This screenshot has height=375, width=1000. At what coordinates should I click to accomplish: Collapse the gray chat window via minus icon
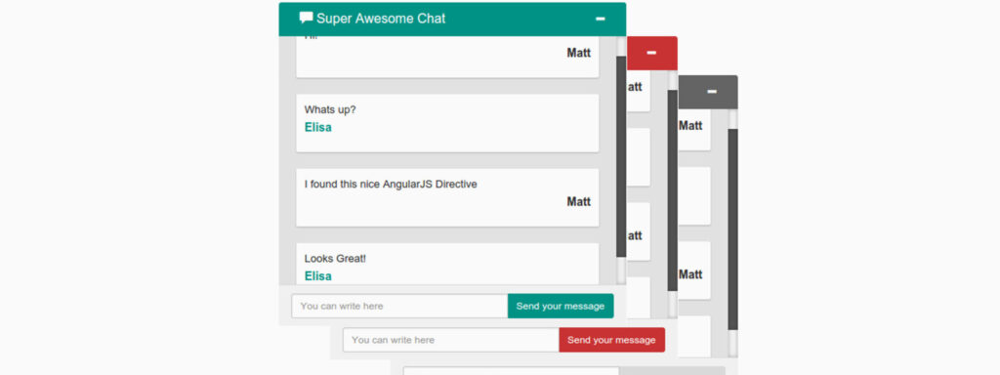tap(712, 92)
